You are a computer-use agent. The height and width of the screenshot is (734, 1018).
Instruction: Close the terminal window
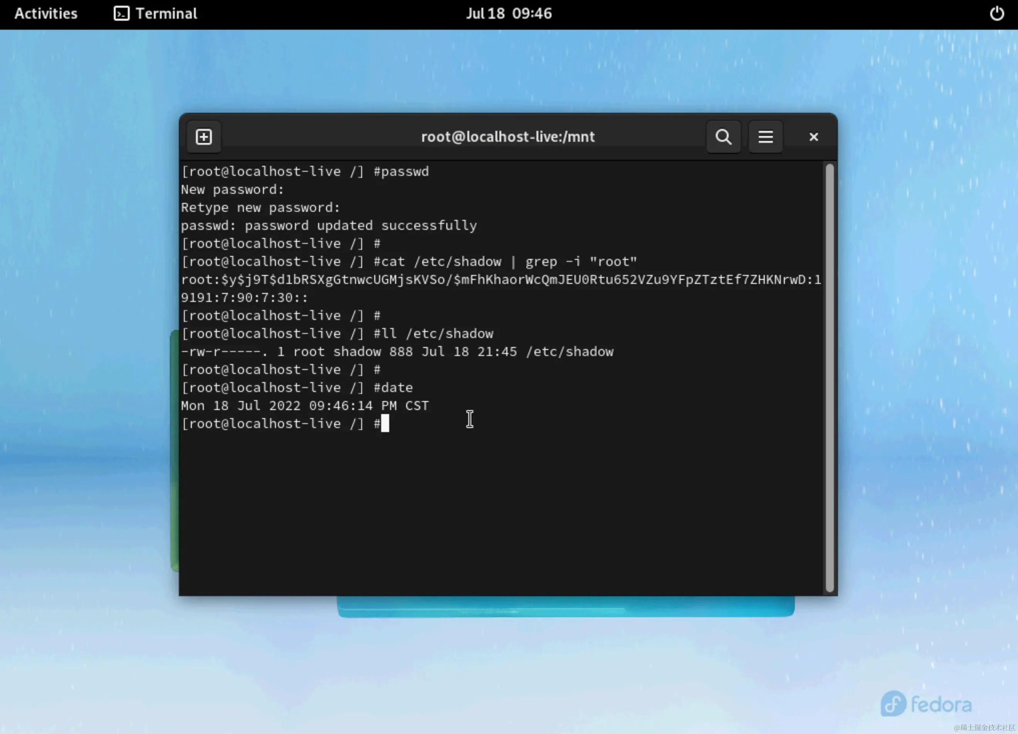pyautogui.click(x=813, y=137)
